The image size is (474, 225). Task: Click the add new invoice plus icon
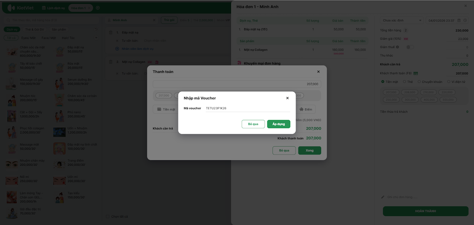coord(98,8)
